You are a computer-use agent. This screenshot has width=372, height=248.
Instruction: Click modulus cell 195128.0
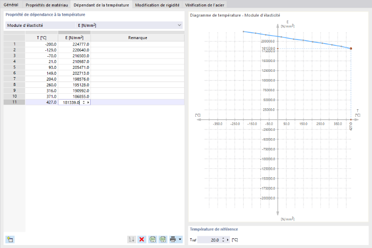click(74, 85)
